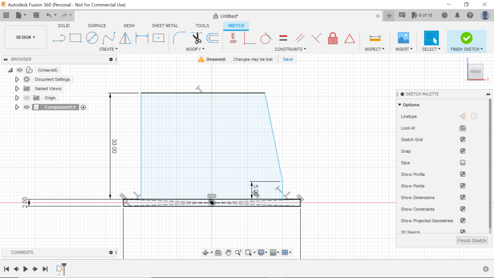Screen dimensions: 494x278
Task: Toggle the Show Profile checkbox
Action: coord(463,174)
